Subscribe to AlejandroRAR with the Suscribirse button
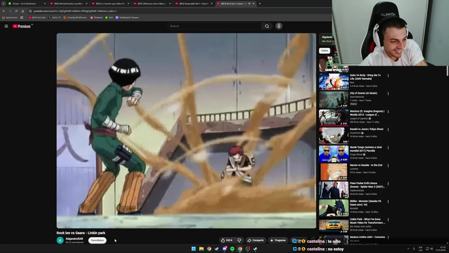The width and height of the screenshot is (449, 253). click(97, 240)
